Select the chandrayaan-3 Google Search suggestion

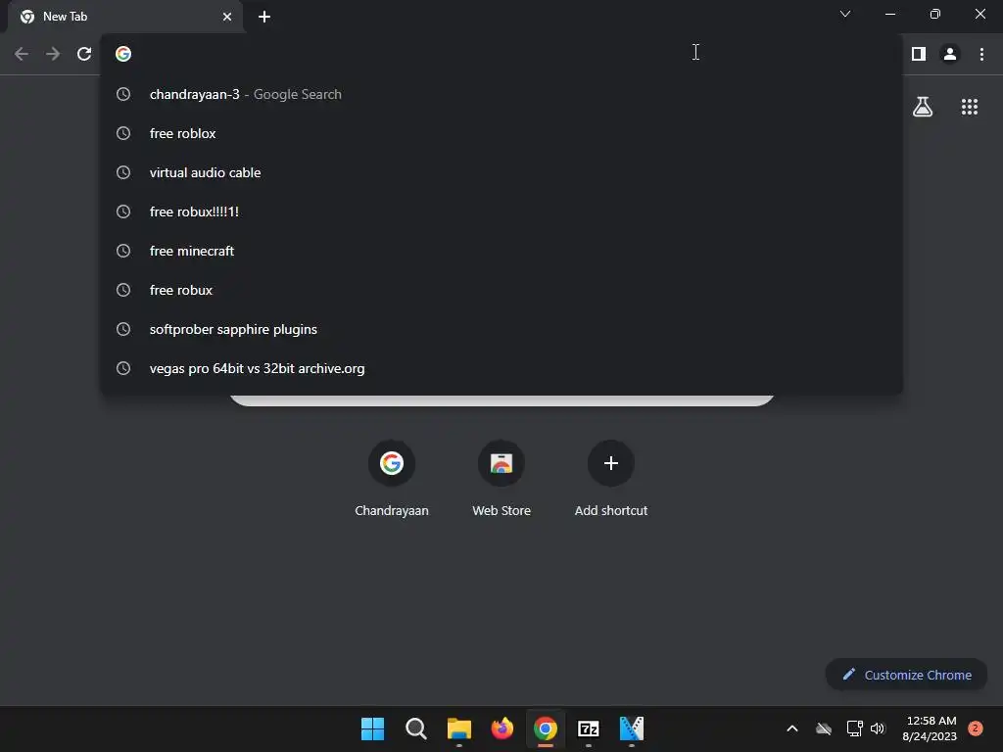pyautogui.click(x=501, y=94)
